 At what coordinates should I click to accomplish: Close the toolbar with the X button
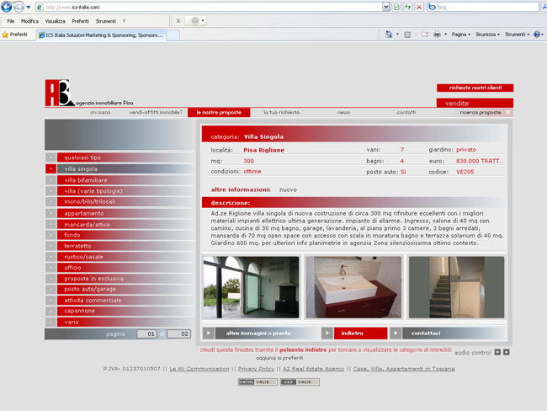pyautogui.click(x=178, y=21)
